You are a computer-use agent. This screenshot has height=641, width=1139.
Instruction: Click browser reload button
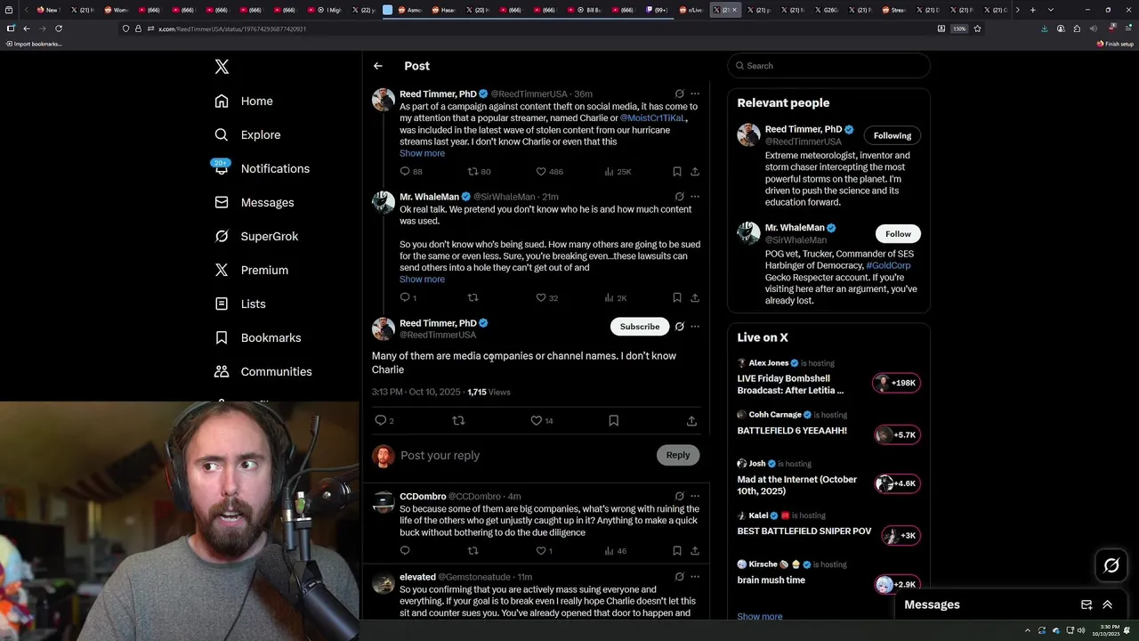coord(59,28)
